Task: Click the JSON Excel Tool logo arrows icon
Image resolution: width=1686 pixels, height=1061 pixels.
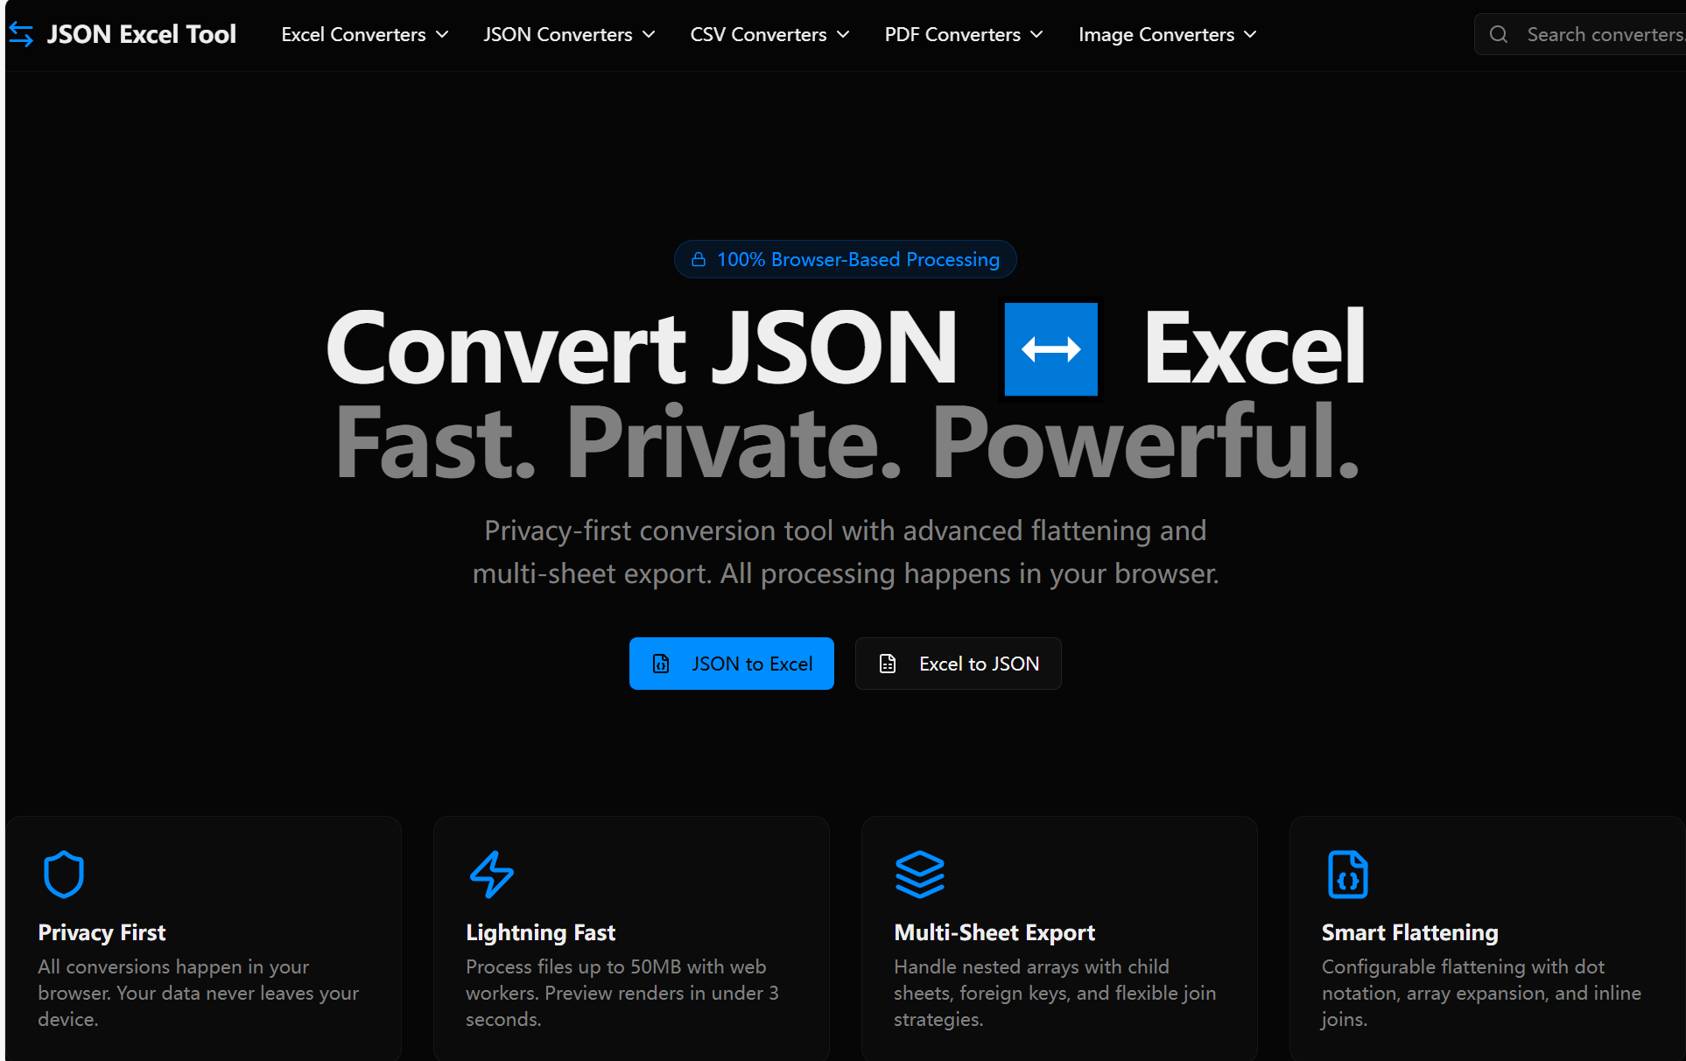Action: pos(21,34)
